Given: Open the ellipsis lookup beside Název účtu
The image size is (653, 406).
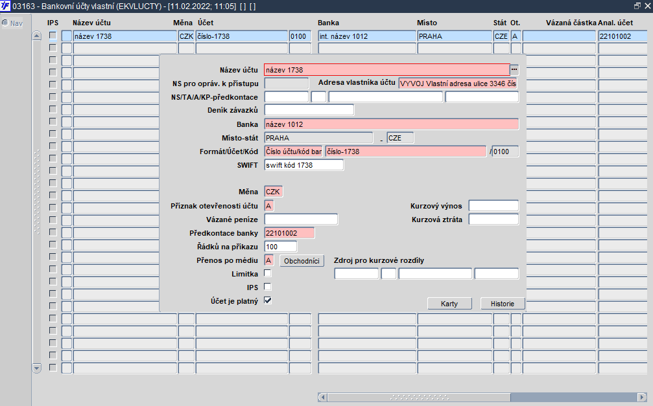Looking at the screenshot, I should click(514, 69).
